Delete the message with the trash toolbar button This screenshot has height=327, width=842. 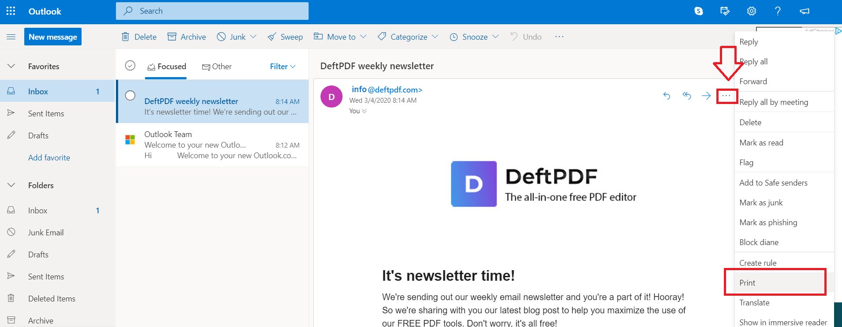tap(139, 37)
